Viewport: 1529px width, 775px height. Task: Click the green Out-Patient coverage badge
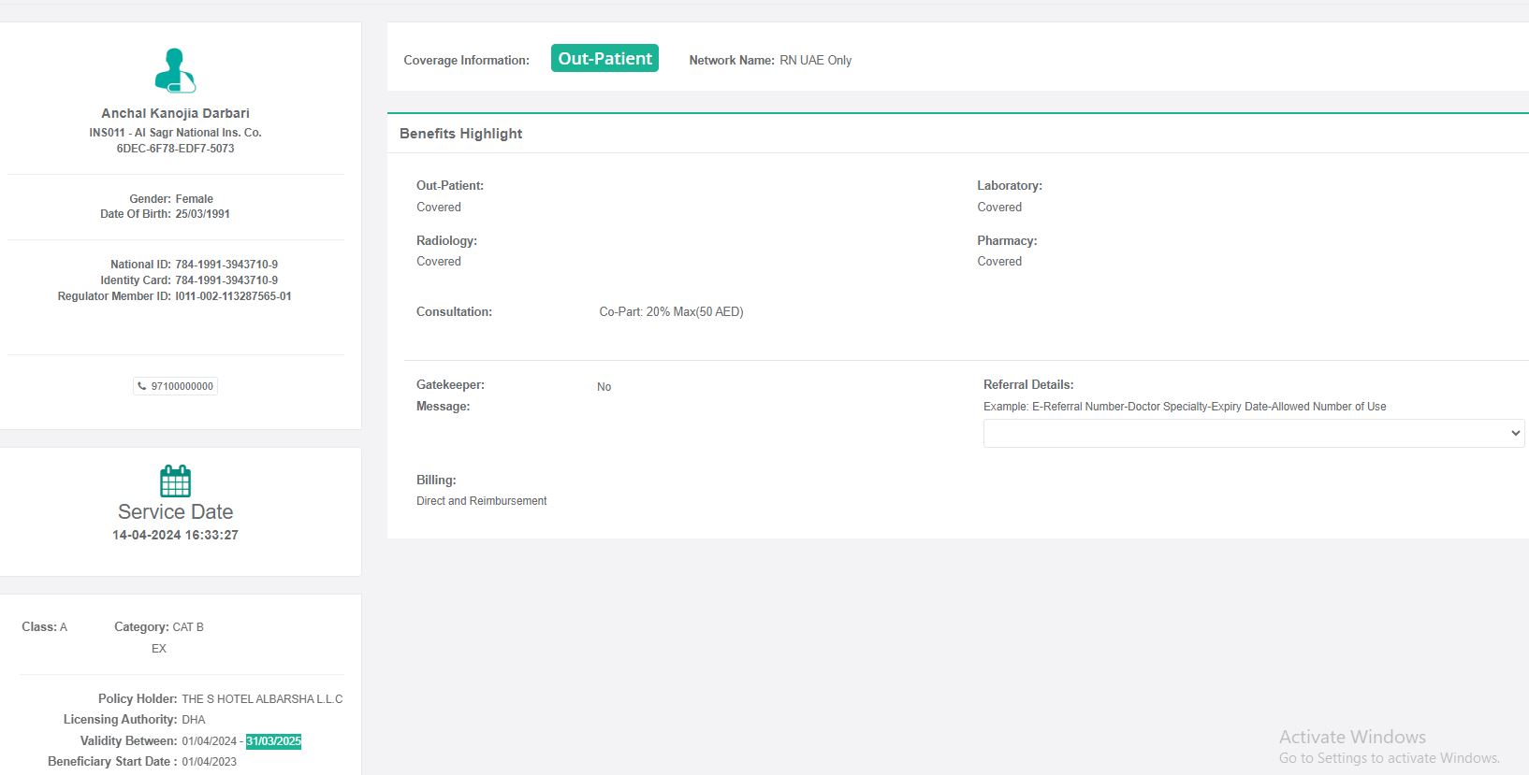tap(604, 59)
